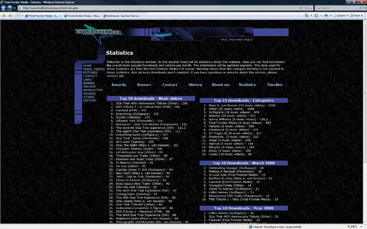
Task: Open HISTORY in the left sidebar
Action: pyautogui.click(x=90, y=101)
